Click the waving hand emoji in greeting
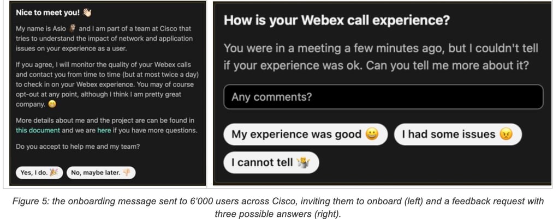Image resolution: width=559 pixels, height=219 pixels. click(87, 13)
